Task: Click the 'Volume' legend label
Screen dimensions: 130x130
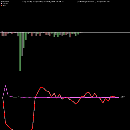Action: tap(5, 4)
